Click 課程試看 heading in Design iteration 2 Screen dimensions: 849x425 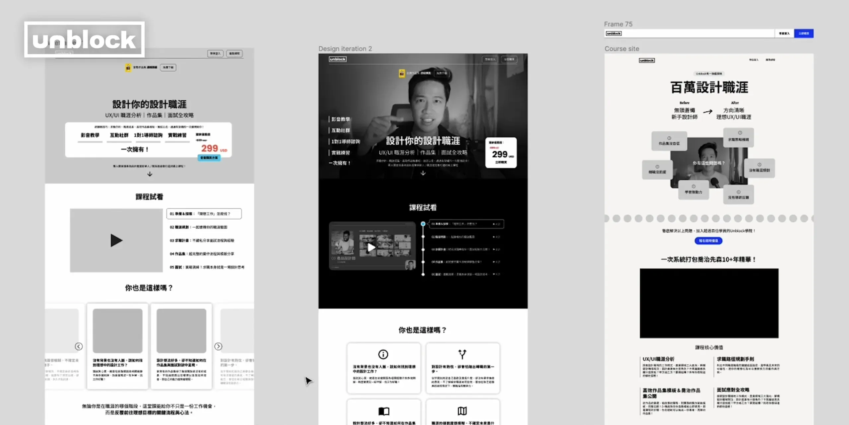[x=423, y=208]
